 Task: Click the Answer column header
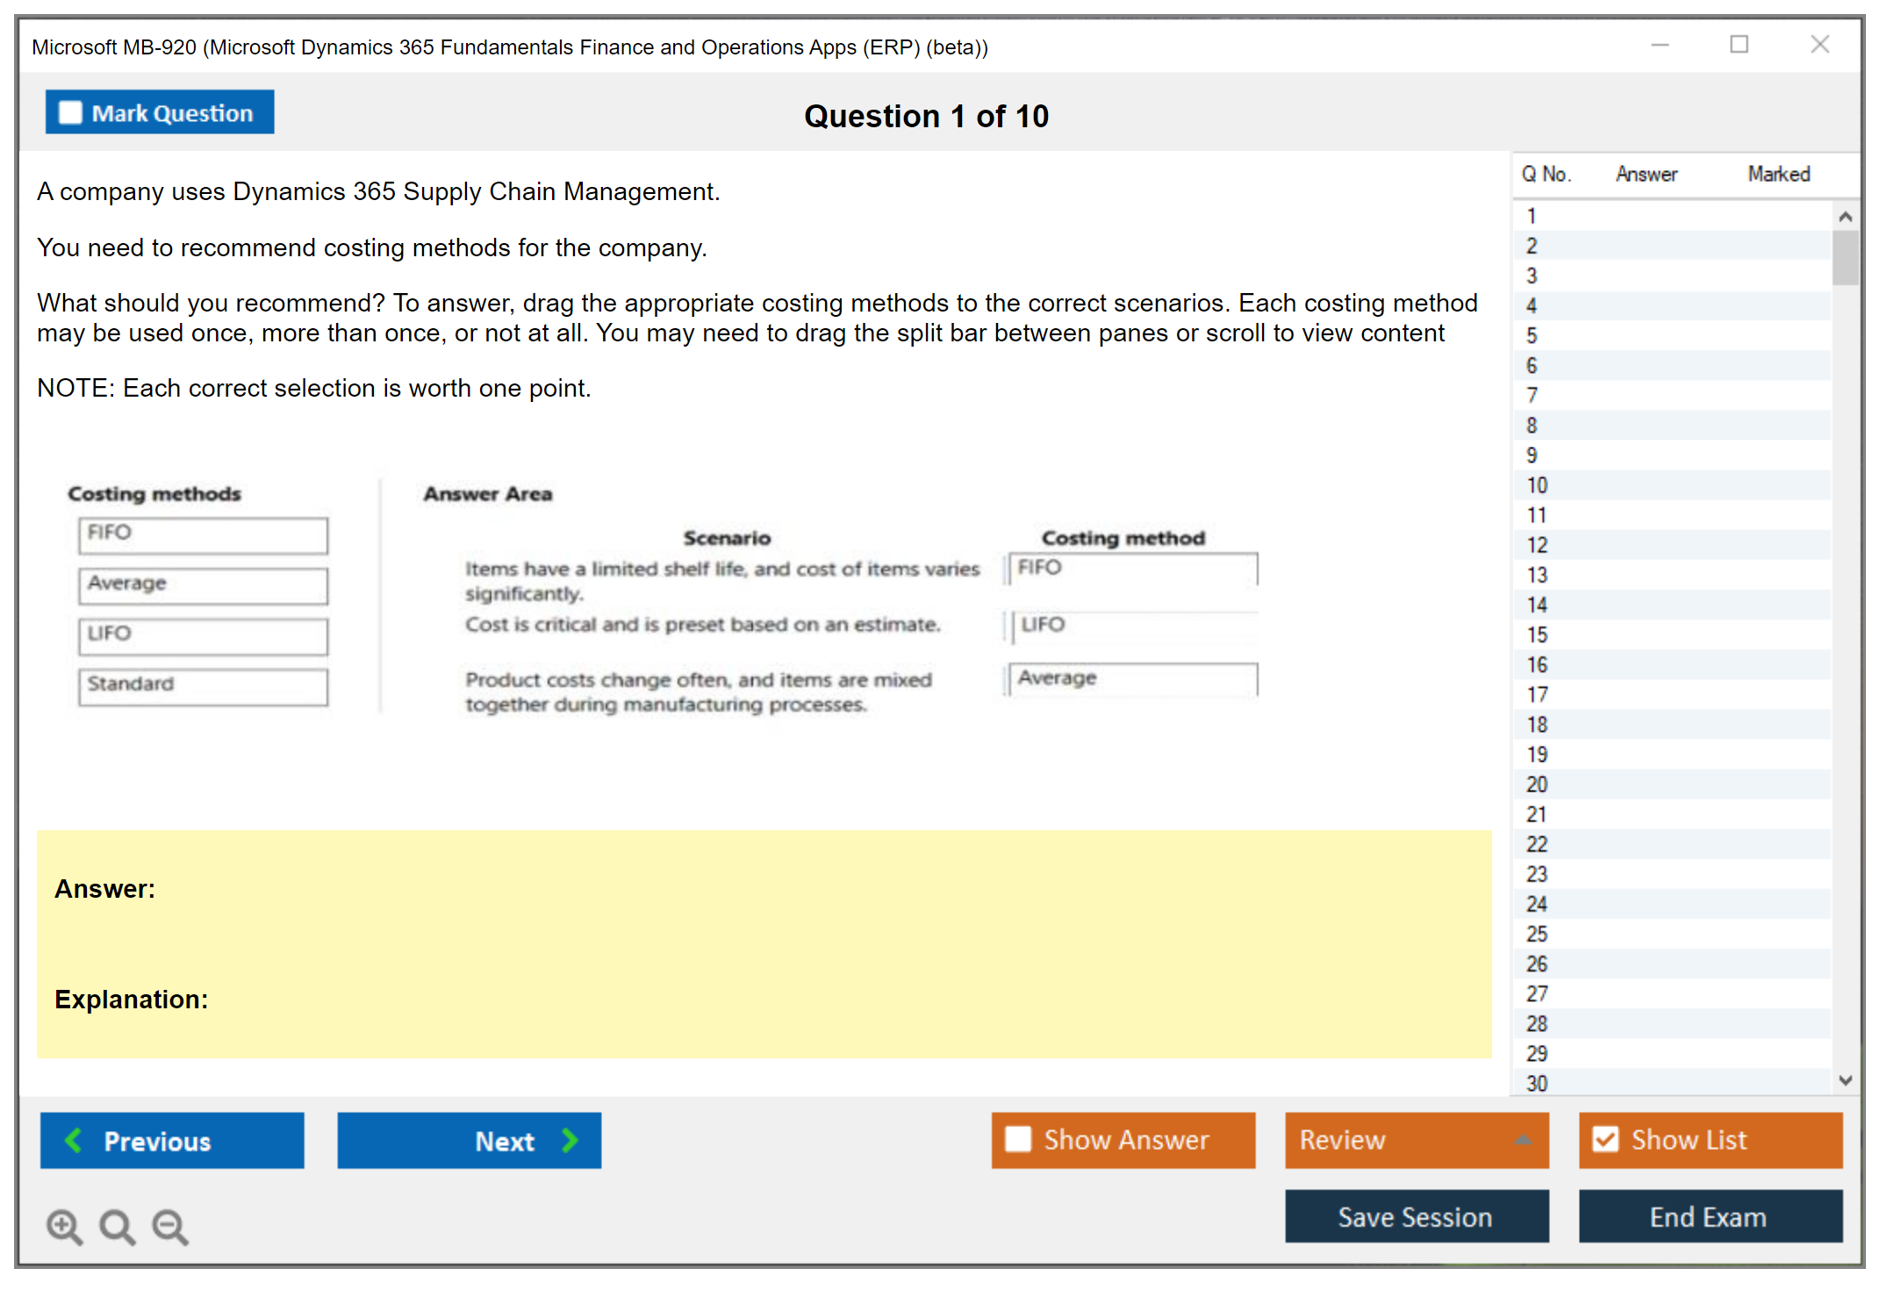pos(1646,174)
